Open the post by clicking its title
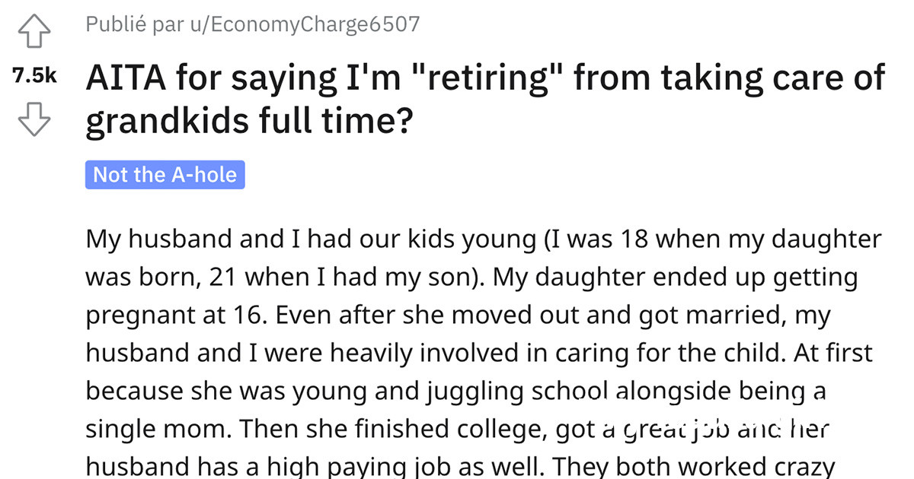The height and width of the screenshot is (479, 914). click(x=381, y=76)
